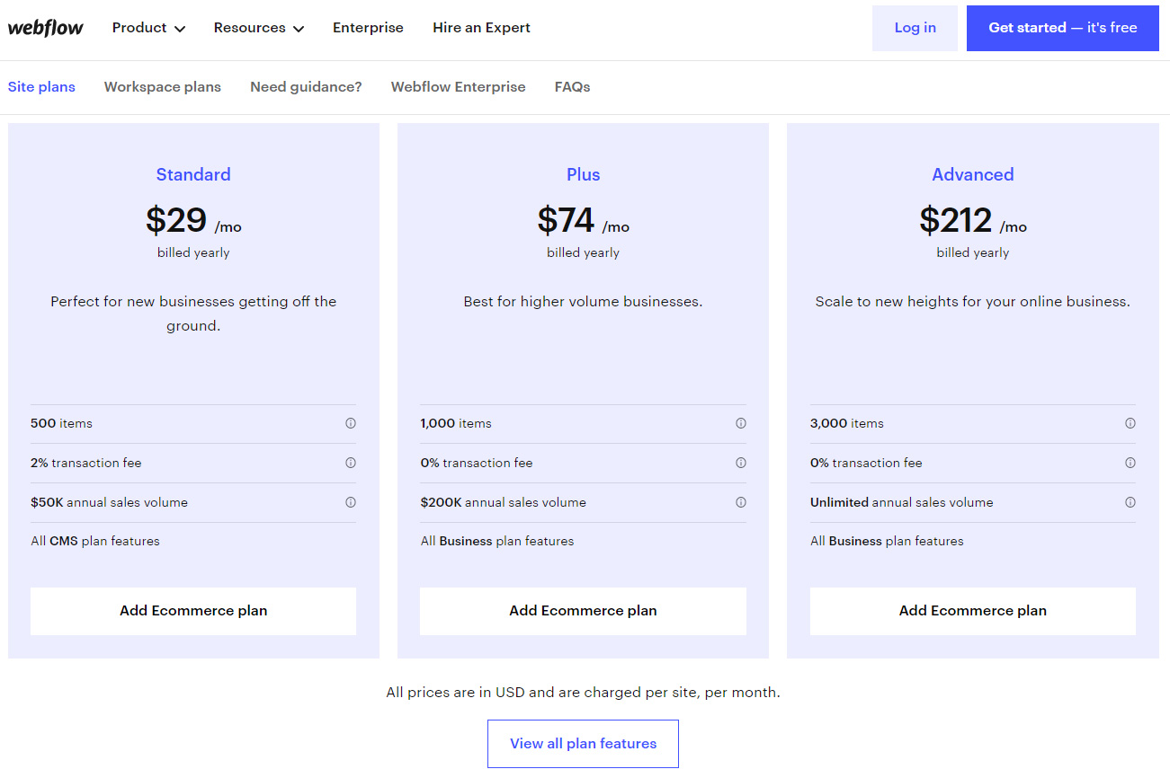Click the $29 /mo price
This screenshot has height=778, width=1170.
click(193, 220)
